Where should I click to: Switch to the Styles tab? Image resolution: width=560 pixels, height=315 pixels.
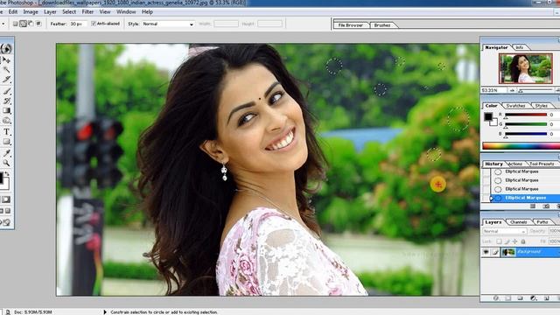pos(541,106)
